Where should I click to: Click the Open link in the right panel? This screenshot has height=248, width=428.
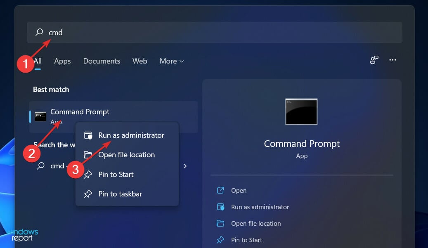pos(239,190)
